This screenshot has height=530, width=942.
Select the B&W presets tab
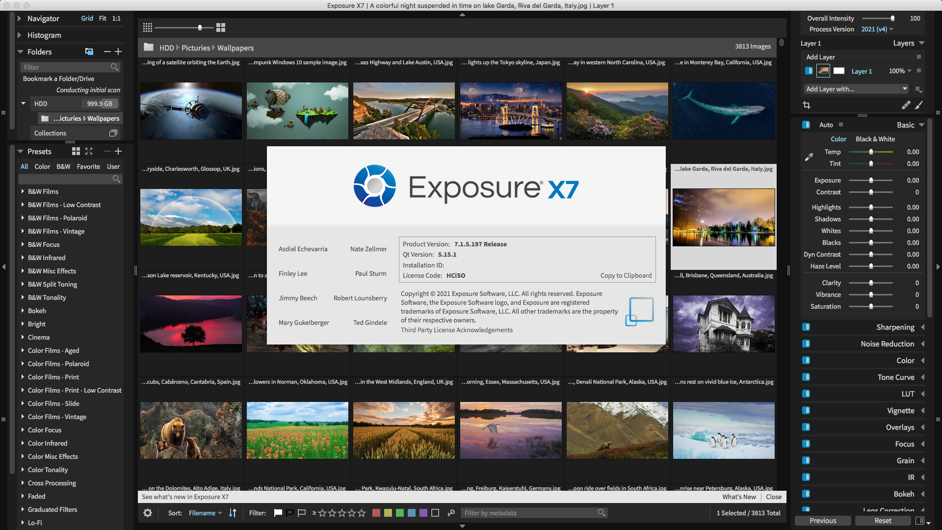(63, 166)
